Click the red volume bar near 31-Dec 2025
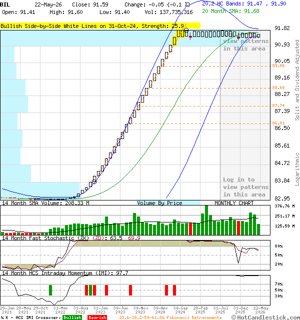The image size is (300, 320). coord(238,228)
